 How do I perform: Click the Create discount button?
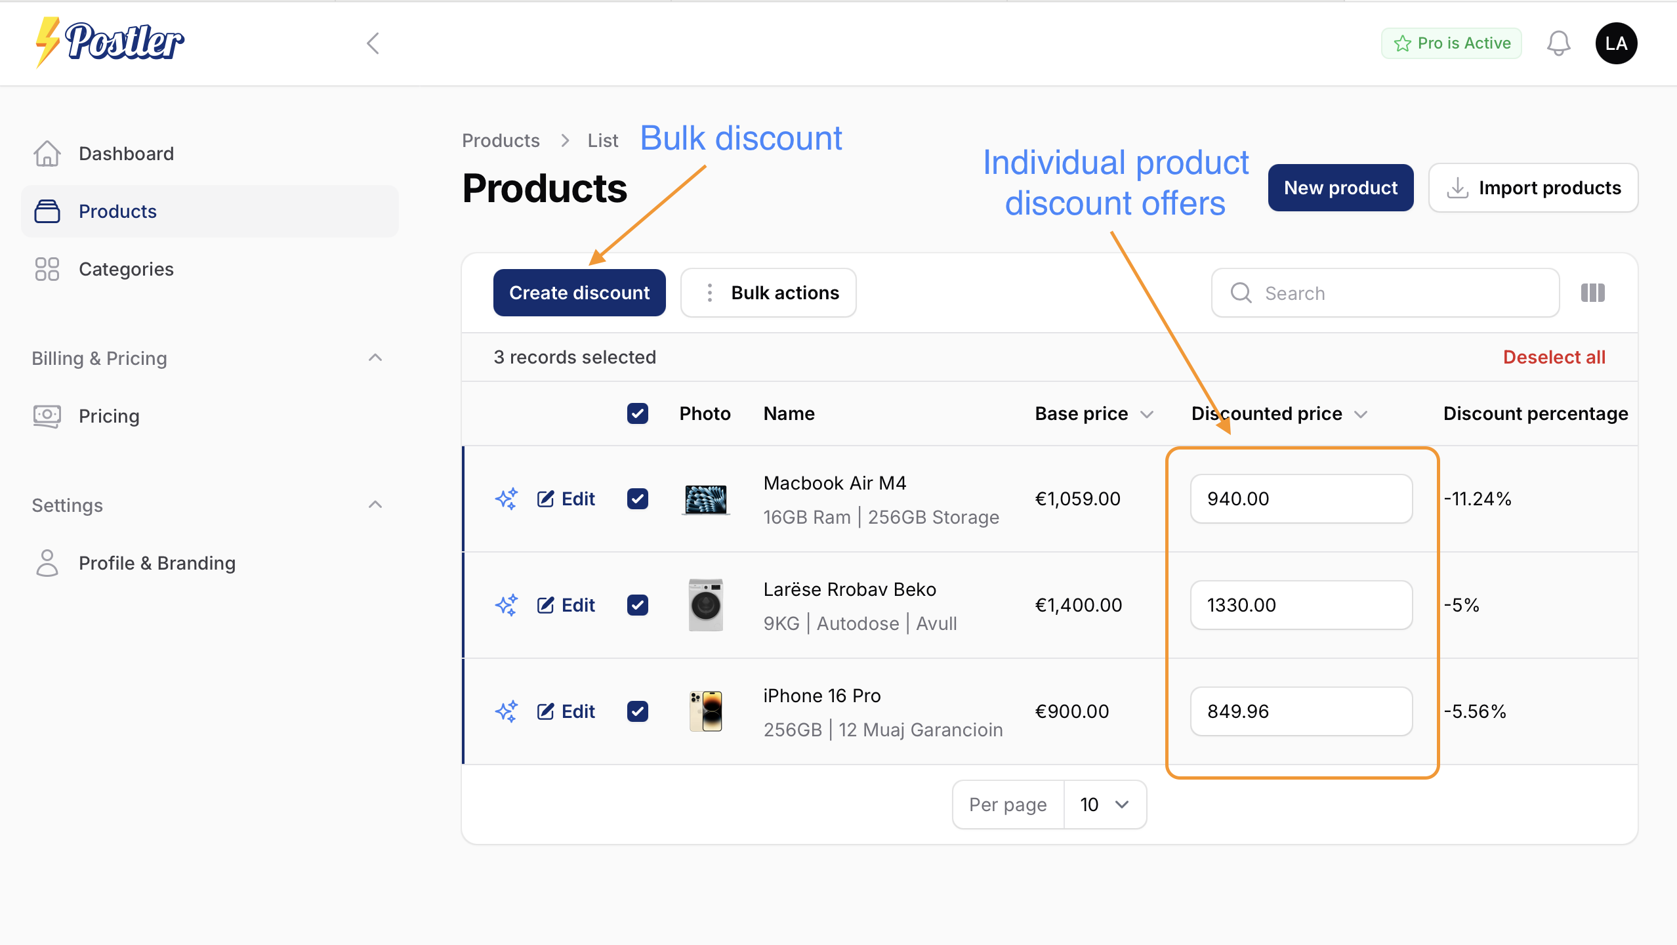pos(579,293)
